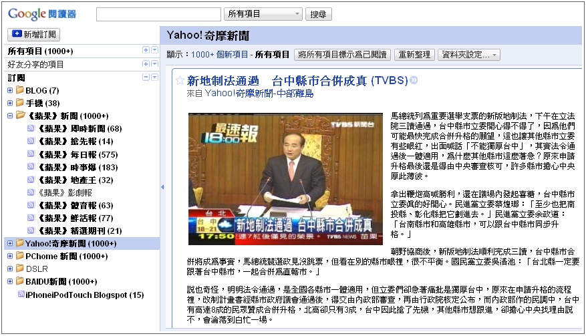Select 所有項目 (1000+) in sidebar
Viewport: 586px width, 336px height.
pos(40,51)
